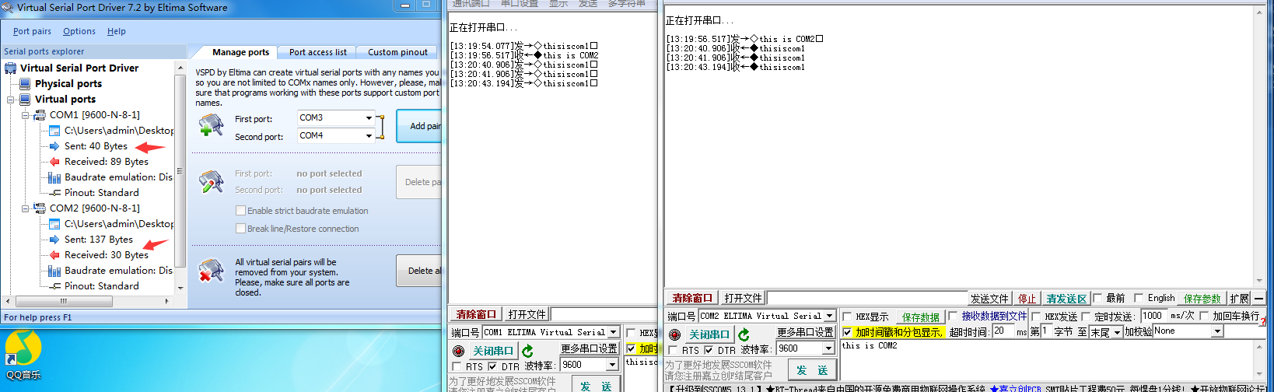Collapse the COM1 tree node
Viewport: 1274px width, 392px height.
[26, 115]
